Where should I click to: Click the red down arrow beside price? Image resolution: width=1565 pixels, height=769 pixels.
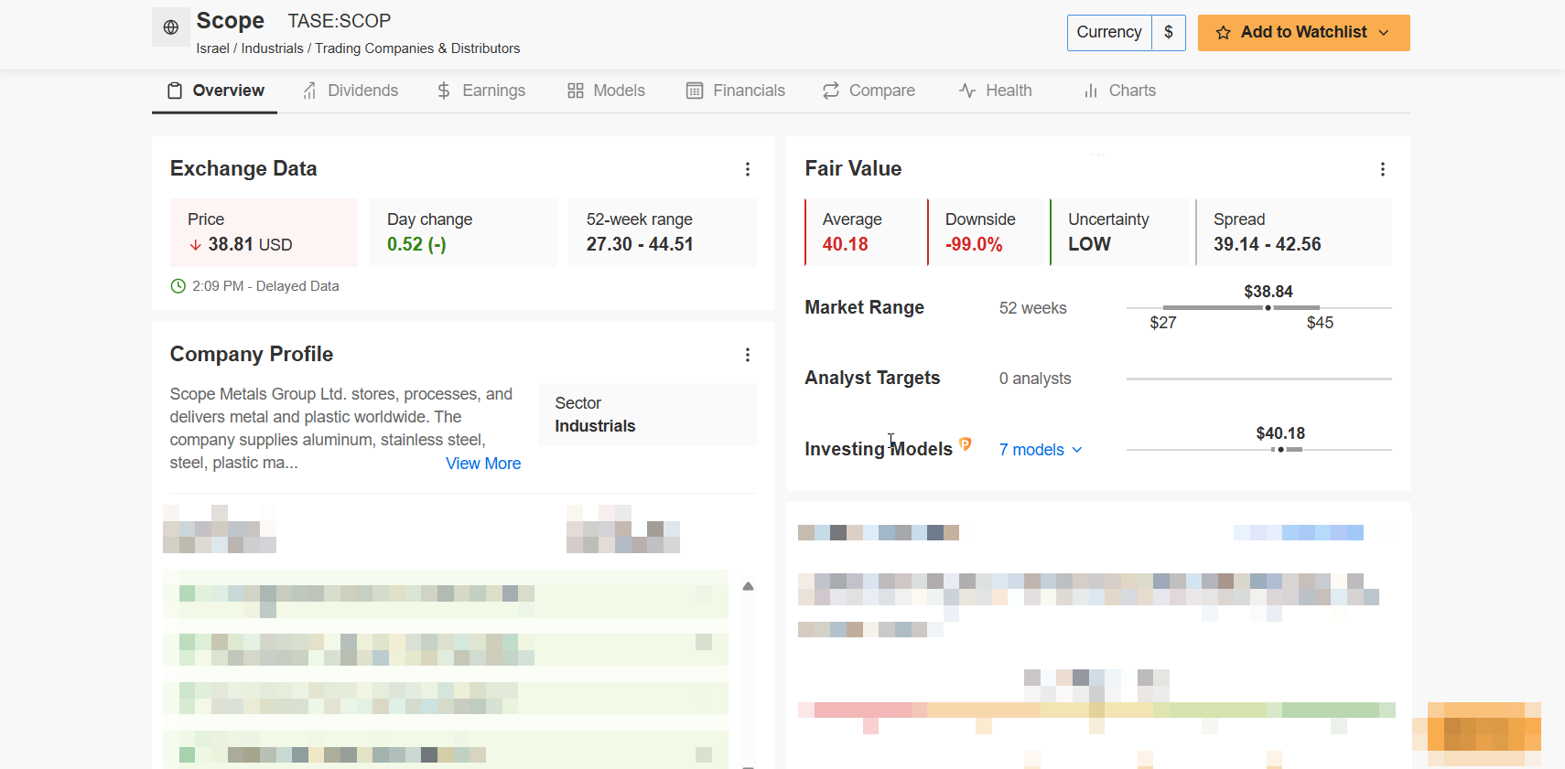pos(195,245)
